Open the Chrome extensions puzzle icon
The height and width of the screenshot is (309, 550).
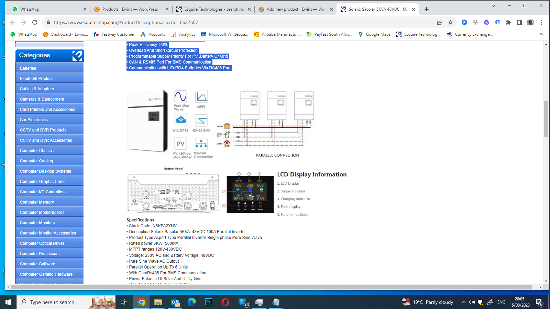(x=508, y=22)
